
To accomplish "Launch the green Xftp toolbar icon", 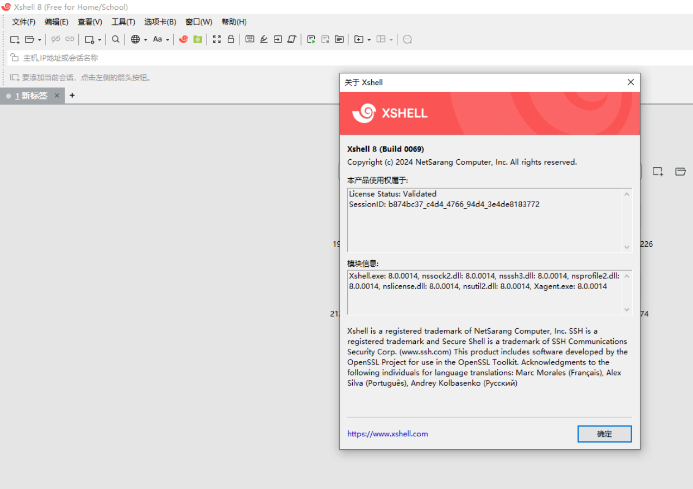I will (x=197, y=39).
